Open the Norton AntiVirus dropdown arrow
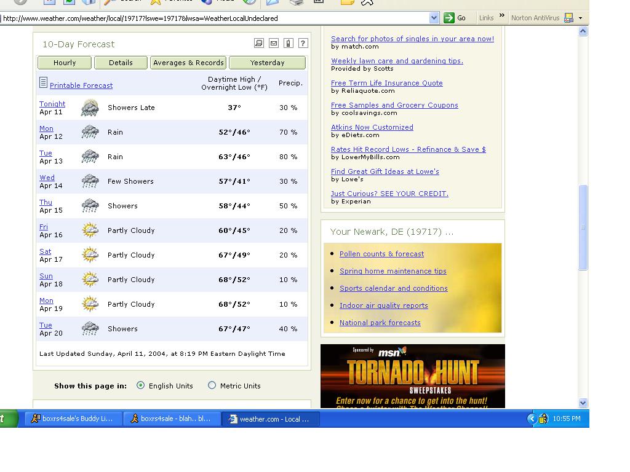The width and height of the screenshot is (630, 472). tap(580, 18)
